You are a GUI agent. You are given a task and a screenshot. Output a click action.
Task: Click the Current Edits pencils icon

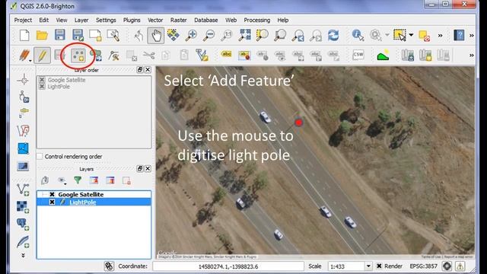click(24, 56)
